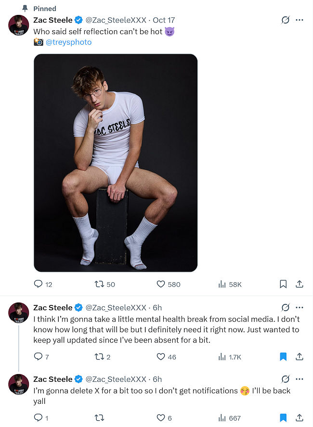The height and width of the screenshot is (427, 313).
Task: Open more options on mental health post
Action: click(300, 308)
